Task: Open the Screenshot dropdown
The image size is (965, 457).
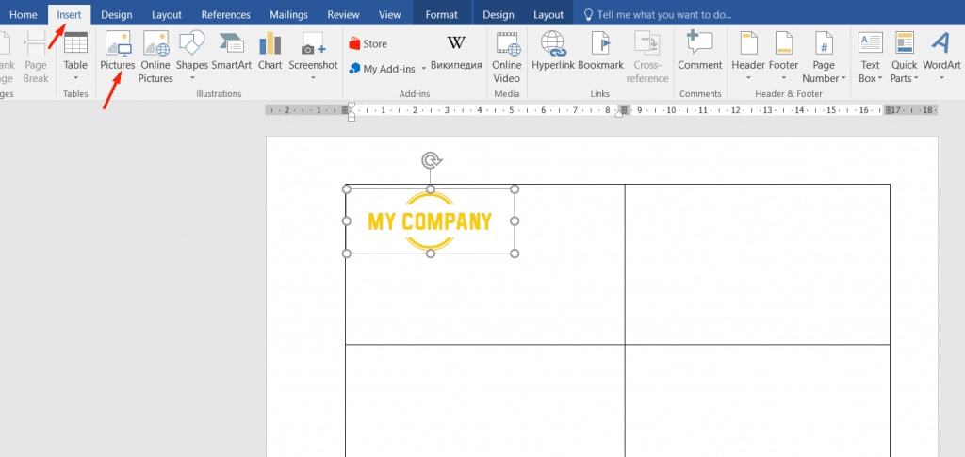Action: [x=313, y=78]
